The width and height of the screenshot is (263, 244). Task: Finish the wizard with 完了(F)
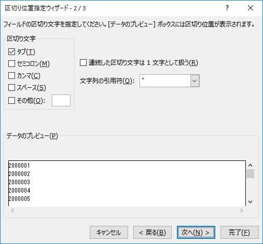coord(240,233)
